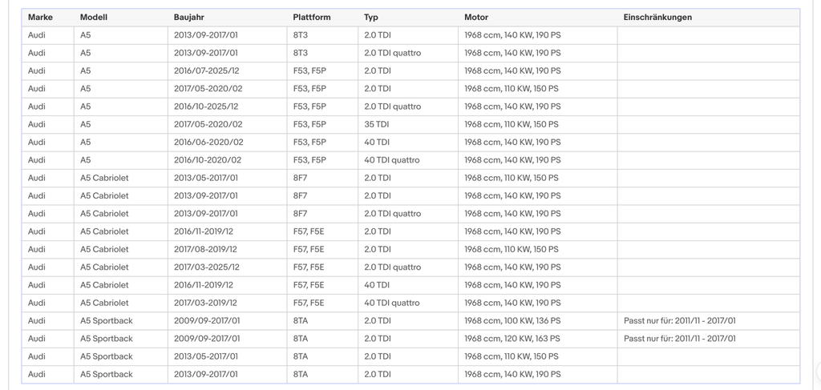Click the Einschränkungen column header
Screen dimensions: 821x390
pos(709,18)
